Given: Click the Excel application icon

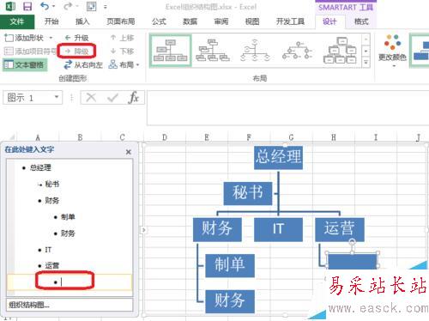Looking at the screenshot, I should pyautogui.click(x=10, y=6).
